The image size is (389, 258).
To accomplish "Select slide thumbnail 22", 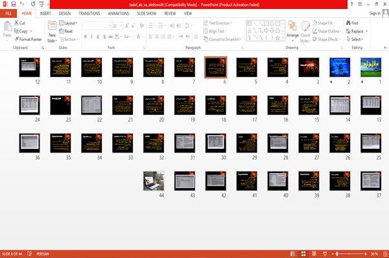I will click(91, 105).
